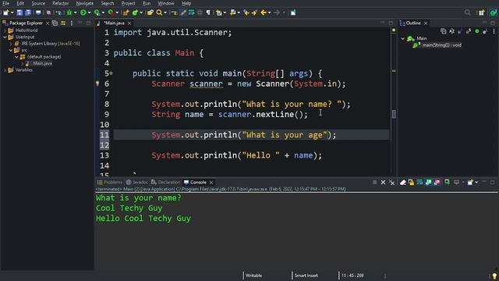Switch to the Problems tab
Viewport: 499px width, 281px height.
click(x=109, y=182)
